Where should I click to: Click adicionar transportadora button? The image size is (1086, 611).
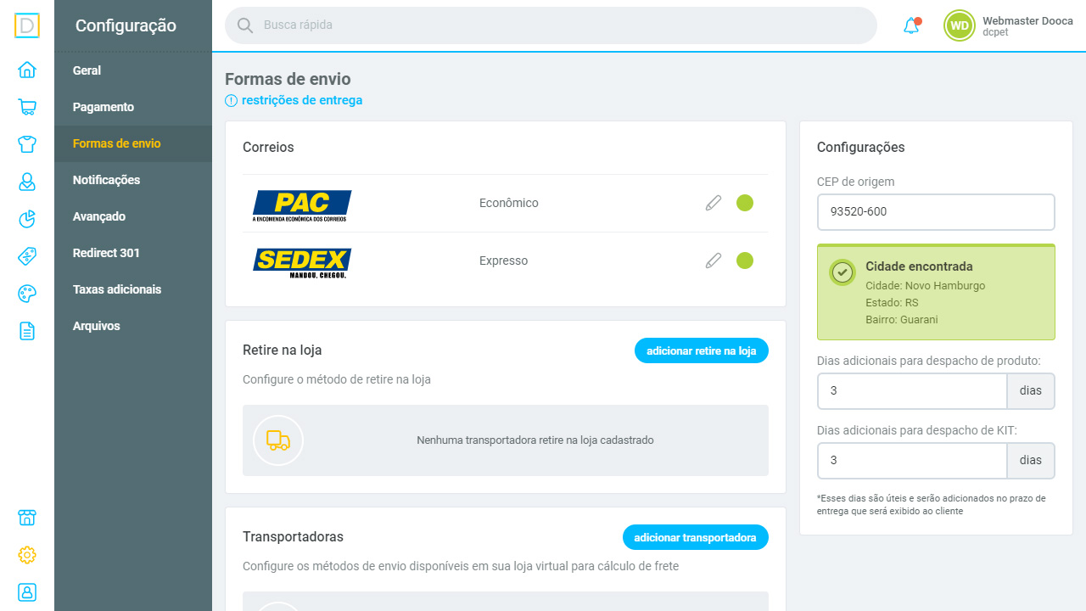695,537
